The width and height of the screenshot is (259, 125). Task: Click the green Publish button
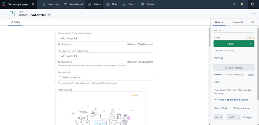coord(230,44)
